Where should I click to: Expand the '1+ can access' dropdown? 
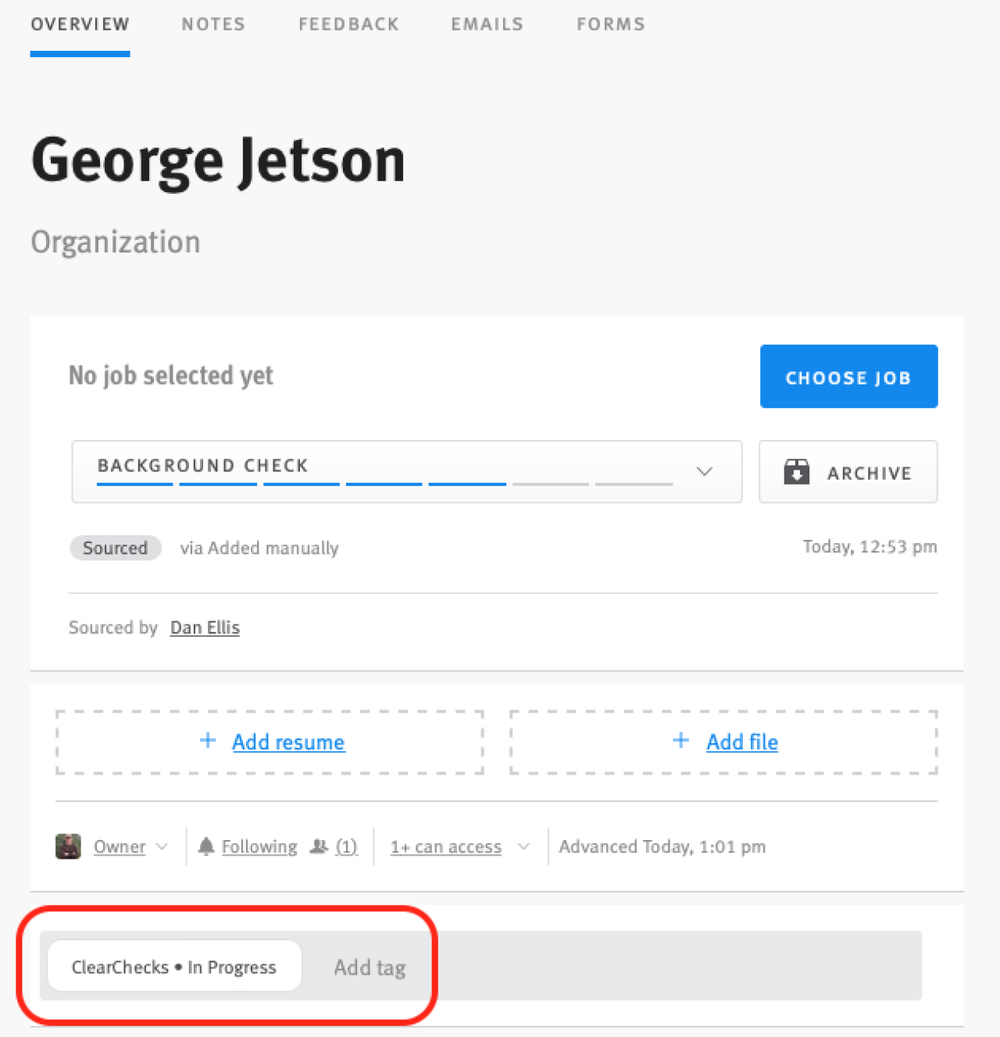pyautogui.click(x=523, y=846)
